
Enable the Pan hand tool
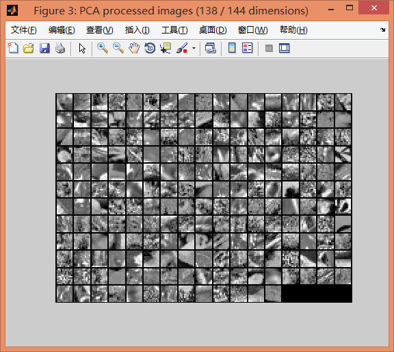point(134,48)
